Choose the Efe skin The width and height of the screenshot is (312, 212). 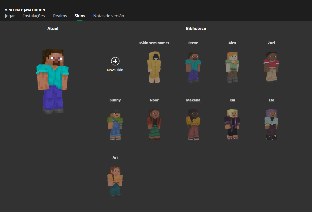tap(271, 124)
